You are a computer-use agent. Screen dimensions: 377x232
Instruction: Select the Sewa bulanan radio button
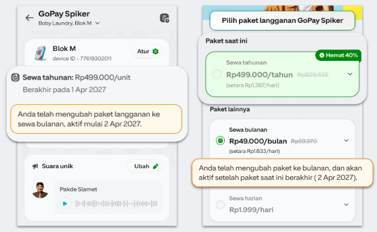(220, 141)
